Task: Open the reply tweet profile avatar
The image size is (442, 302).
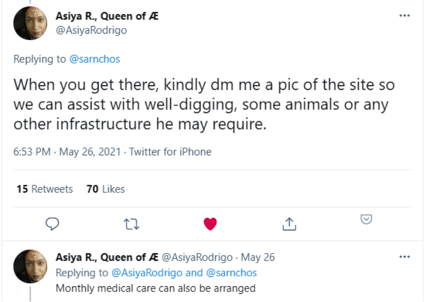Action: tap(30, 265)
